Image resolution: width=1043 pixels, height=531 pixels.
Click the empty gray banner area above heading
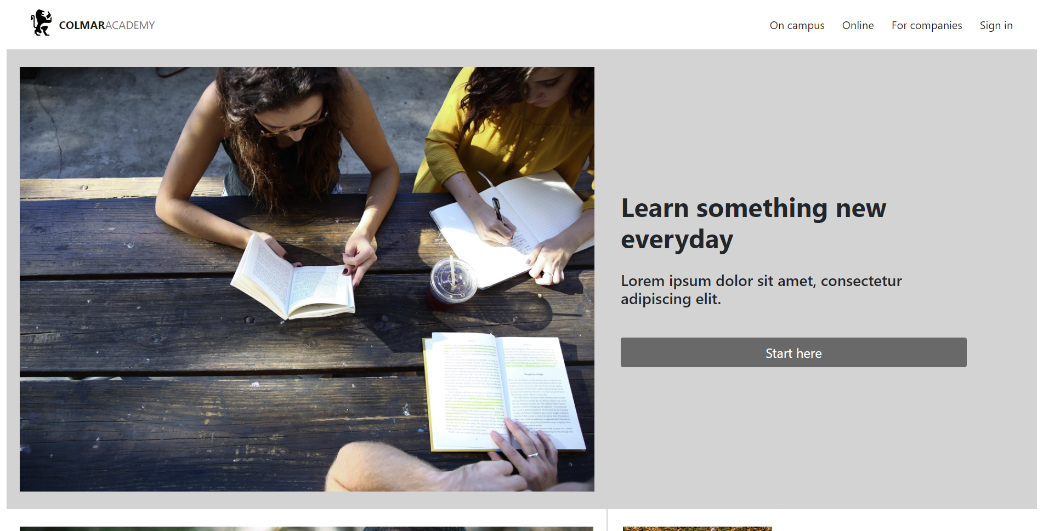[x=817, y=121]
